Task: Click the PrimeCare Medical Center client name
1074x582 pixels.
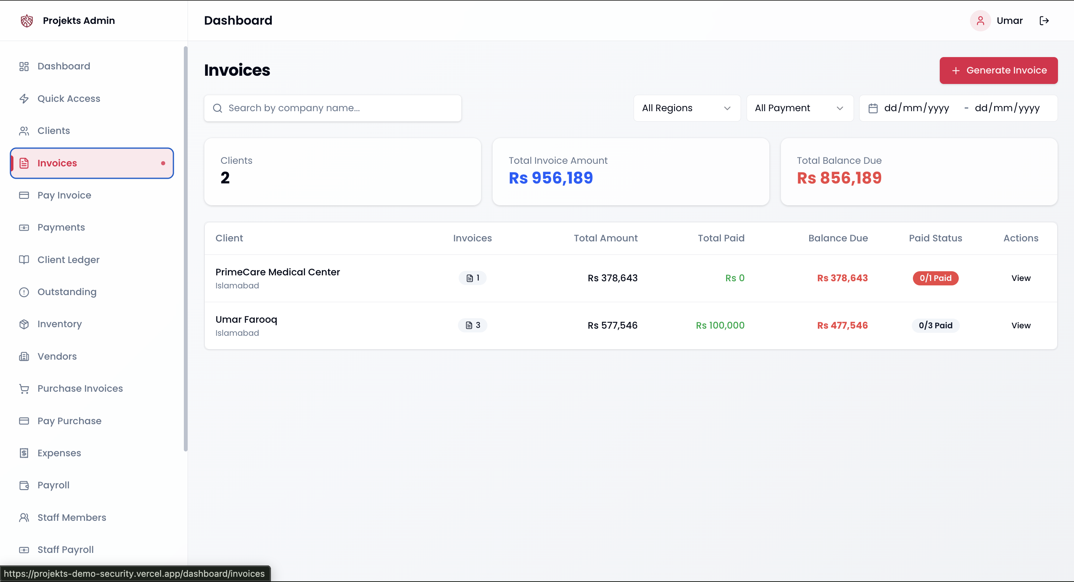Action: pos(278,272)
